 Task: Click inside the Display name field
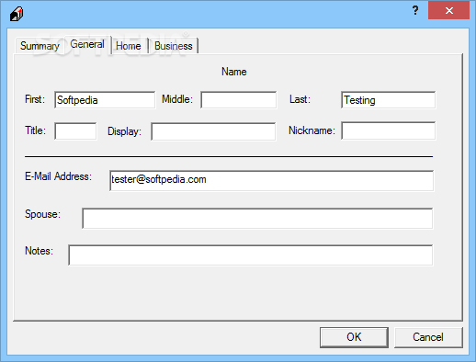213,131
